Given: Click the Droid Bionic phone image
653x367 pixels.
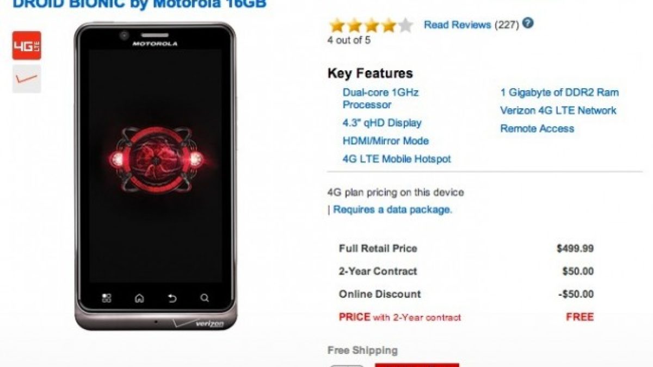Looking at the screenshot, I should pos(156,176).
